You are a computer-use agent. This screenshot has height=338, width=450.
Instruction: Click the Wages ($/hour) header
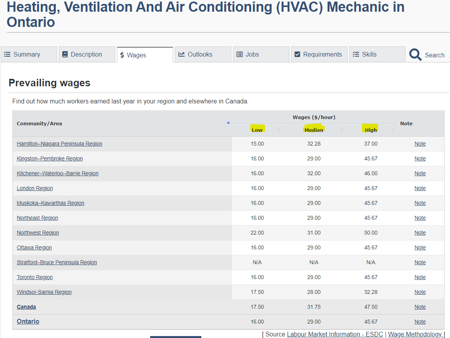(x=314, y=117)
